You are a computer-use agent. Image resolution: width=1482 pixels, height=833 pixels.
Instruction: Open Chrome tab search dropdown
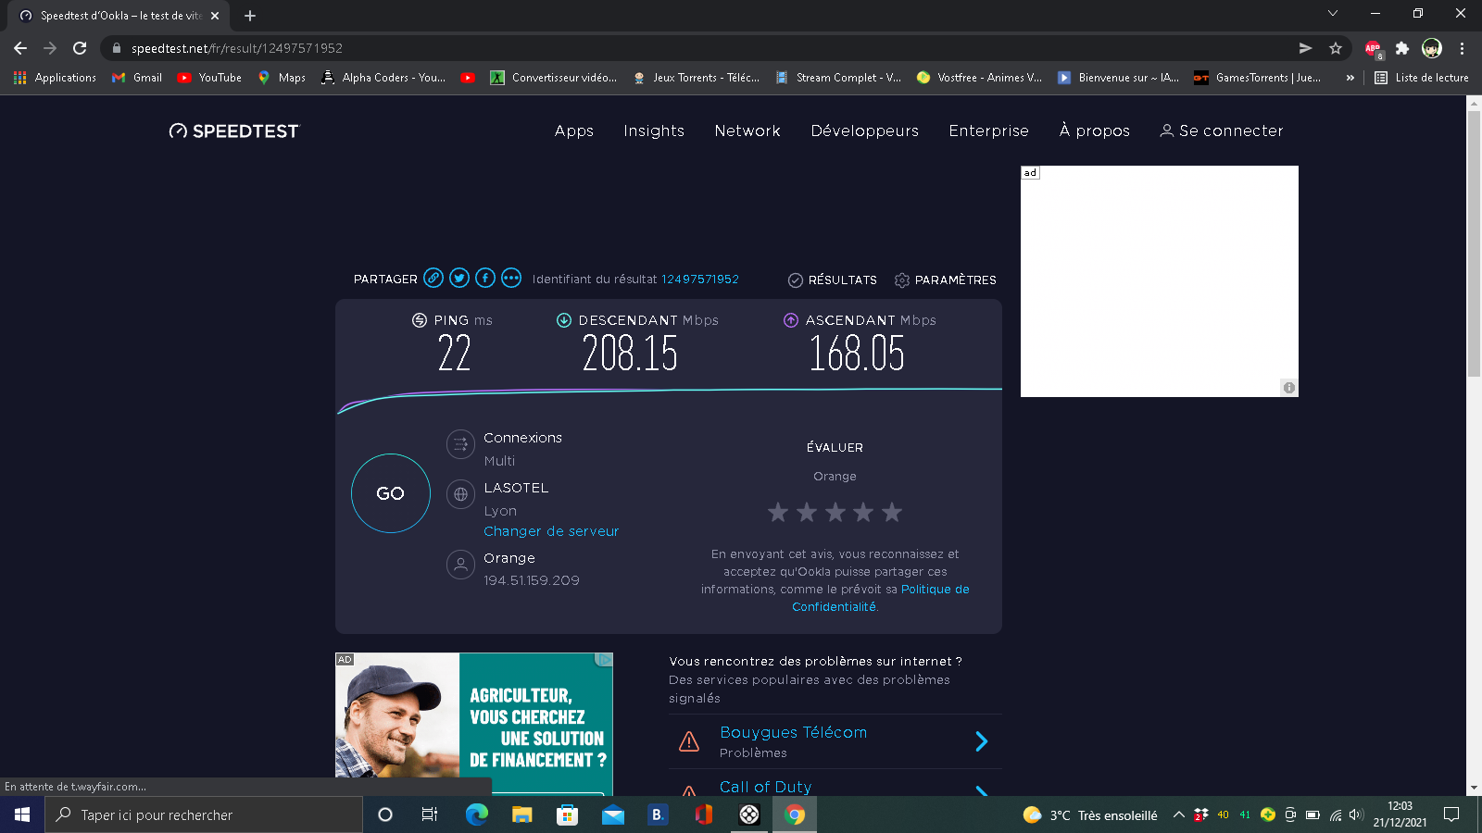tap(1332, 13)
